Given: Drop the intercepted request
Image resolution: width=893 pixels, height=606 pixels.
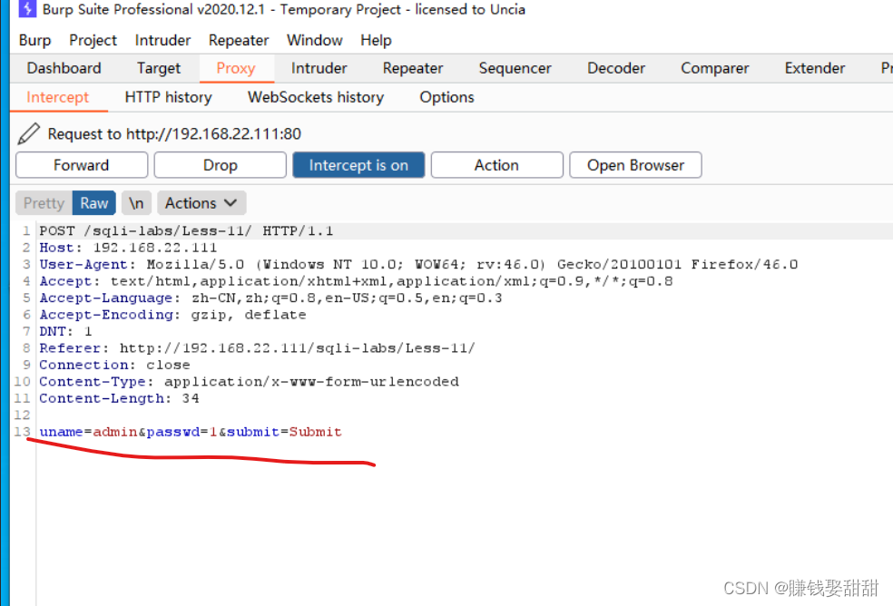Looking at the screenshot, I should pyautogui.click(x=220, y=165).
